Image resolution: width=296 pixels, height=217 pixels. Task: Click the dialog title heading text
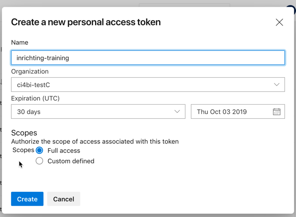[86, 22]
